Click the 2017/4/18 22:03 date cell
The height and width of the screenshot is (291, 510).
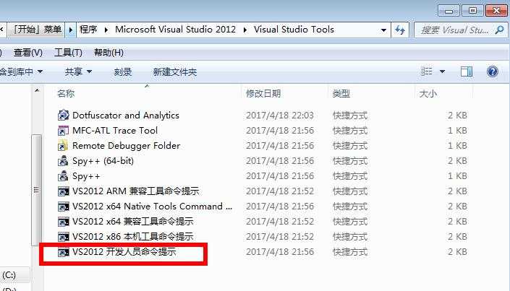pyautogui.click(x=280, y=116)
